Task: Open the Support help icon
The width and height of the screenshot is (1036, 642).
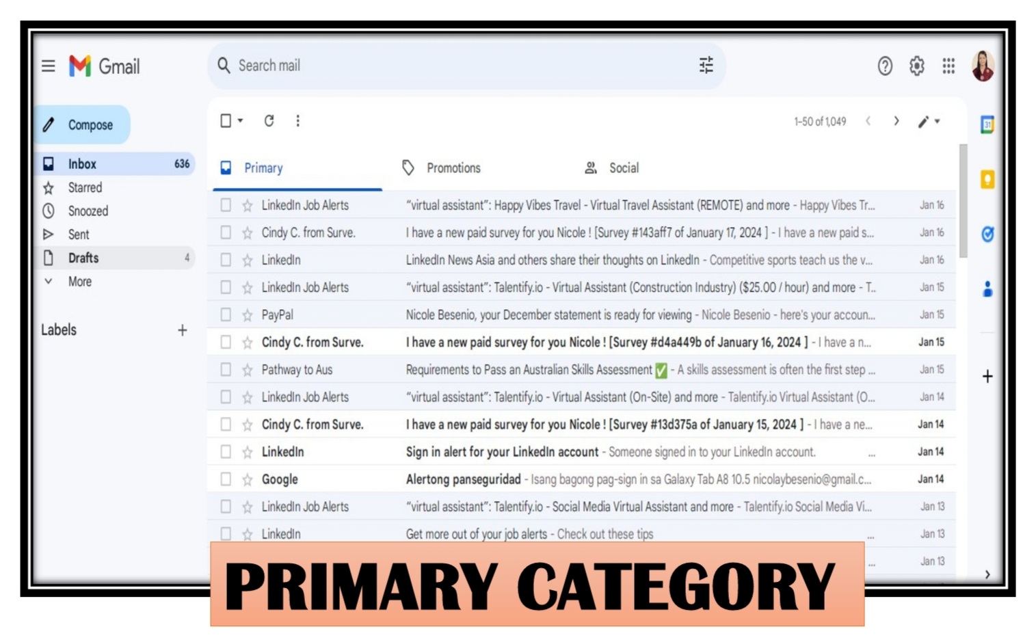Action: pos(885,66)
